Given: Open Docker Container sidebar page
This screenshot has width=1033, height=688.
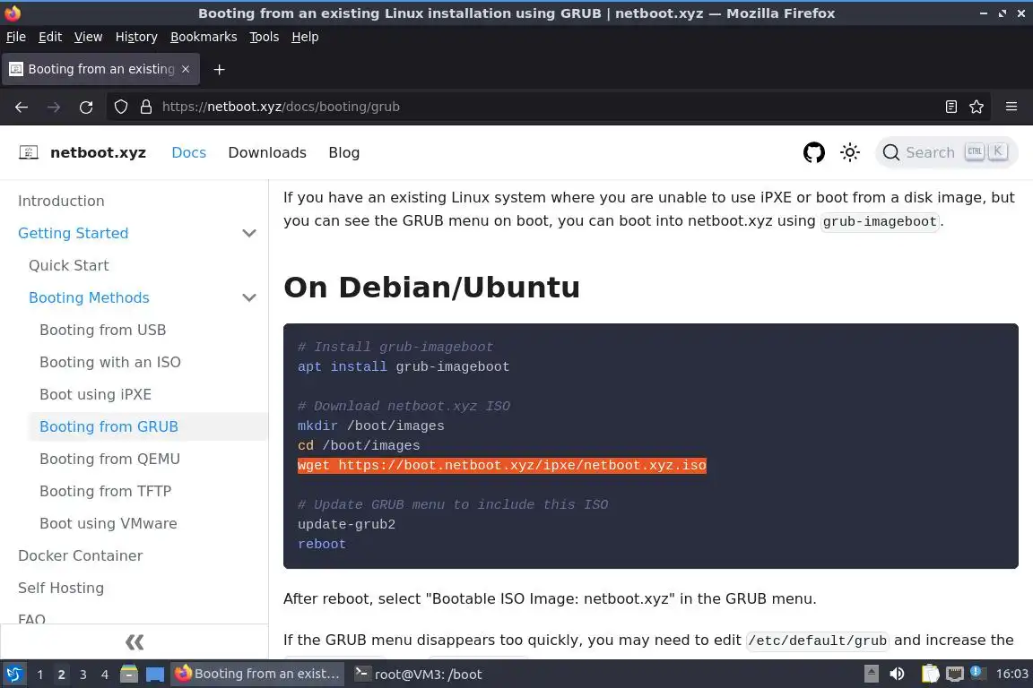Looking at the screenshot, I should point(81,555).
